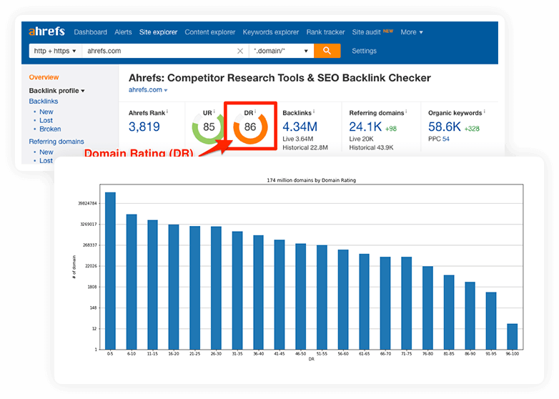Screen dimensions: 559x399
Task: Click the UR score donut gauge
Action: [208, 127]
